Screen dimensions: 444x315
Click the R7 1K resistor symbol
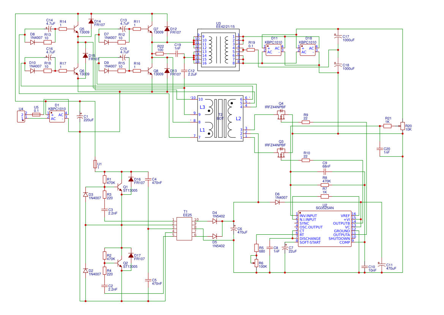pos(325,196)
